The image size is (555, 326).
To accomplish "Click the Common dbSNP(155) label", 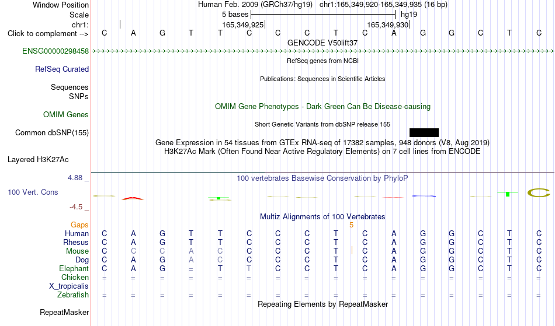I will pyautogui.click(x=51, y=132).
